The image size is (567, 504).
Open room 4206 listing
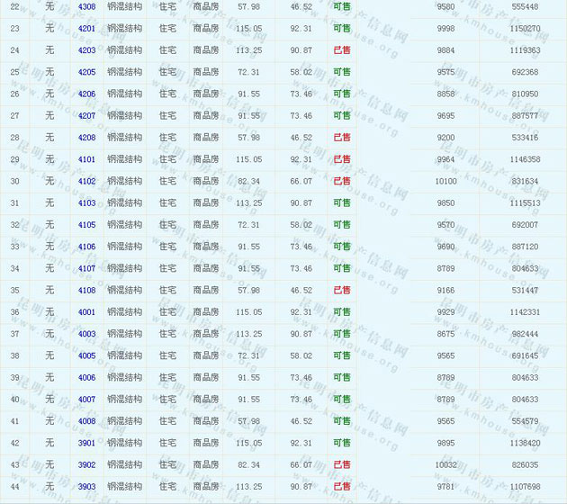click(86, 94)
